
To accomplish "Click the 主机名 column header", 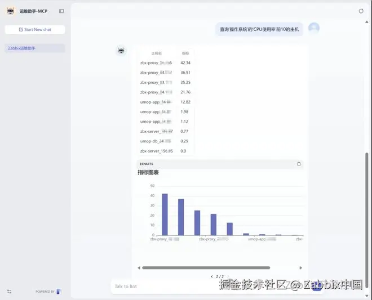I will click(157, 53).
